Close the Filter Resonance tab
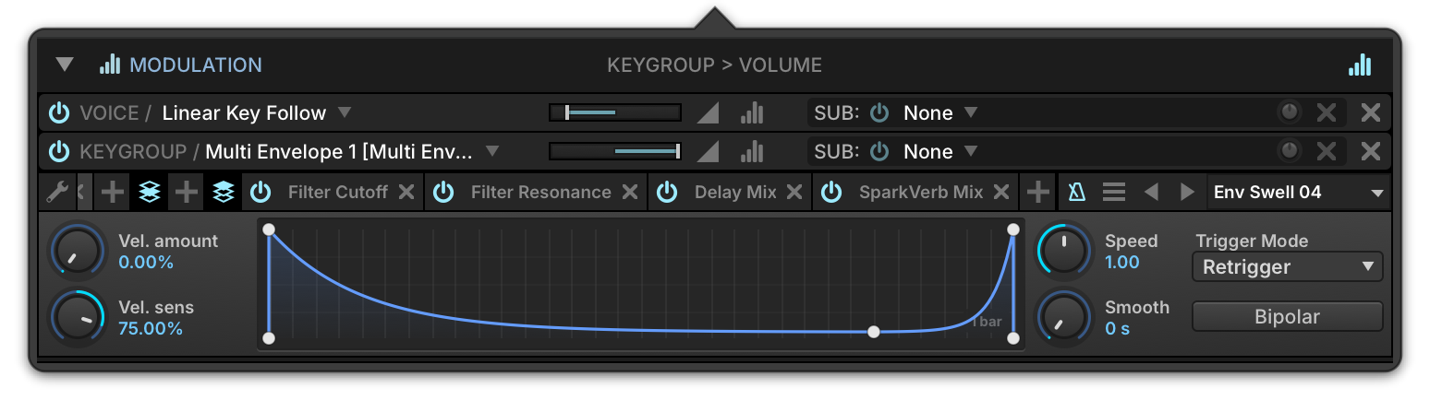The image size is (1430, 400). click(630, 192)
